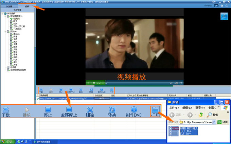
Task: Click the 搜索 search magnifier in 原创 window
Action: (x=209, y=115)
